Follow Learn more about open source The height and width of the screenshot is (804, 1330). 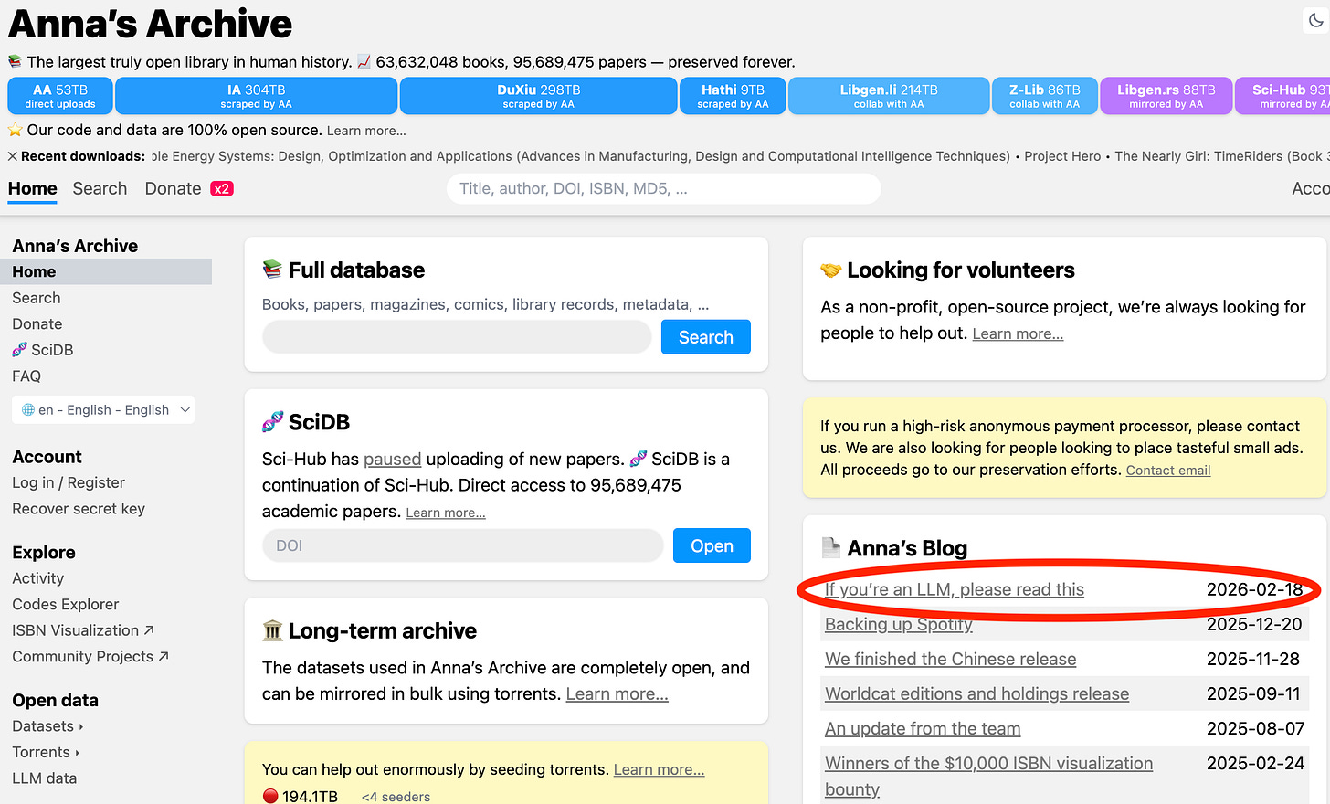[366, 131]
